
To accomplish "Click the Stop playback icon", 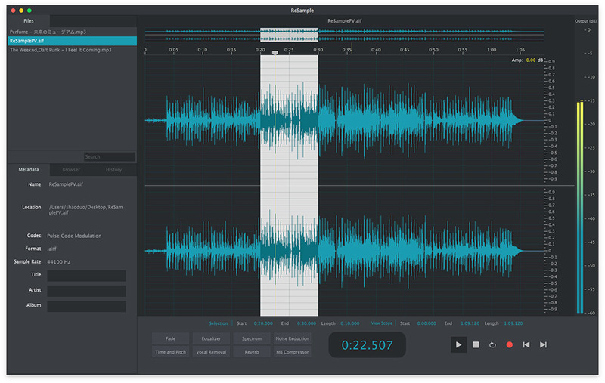I will (476, 344).
